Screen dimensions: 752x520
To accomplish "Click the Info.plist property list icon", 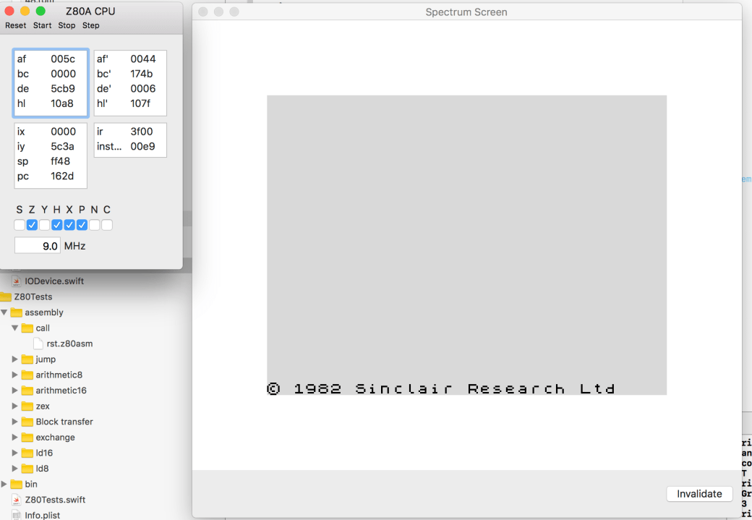I will click(16, 514).
